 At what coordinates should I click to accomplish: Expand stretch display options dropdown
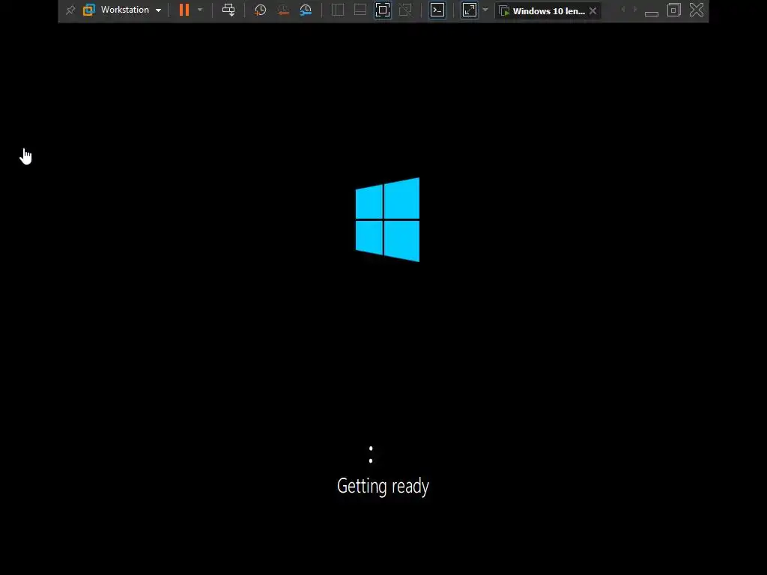[485, 10]
